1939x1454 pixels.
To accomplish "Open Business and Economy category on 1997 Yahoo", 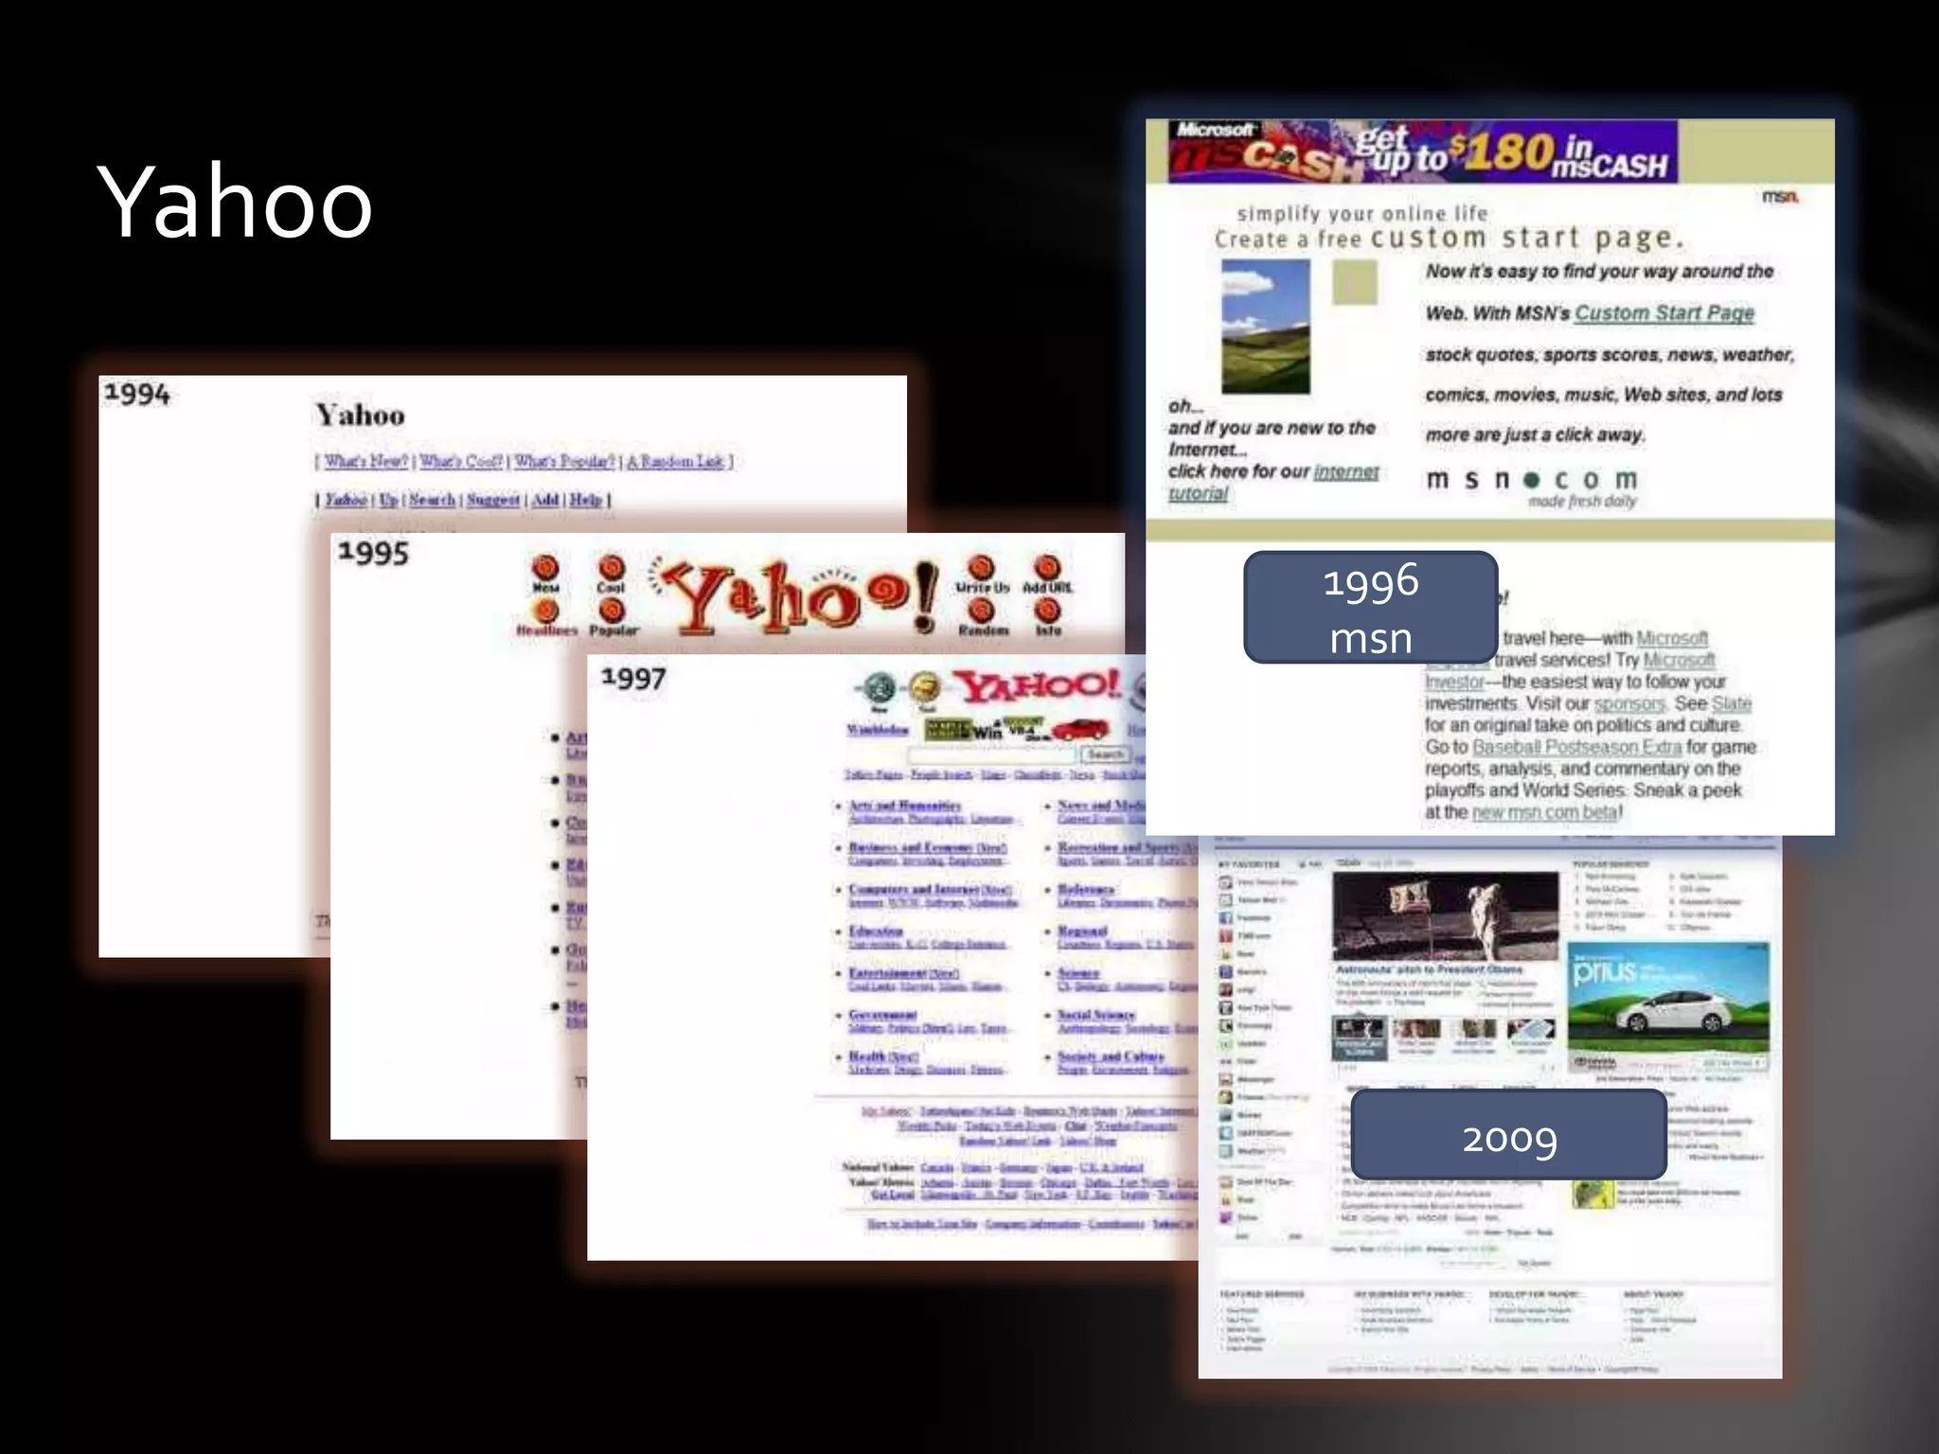I will tap(927, 847).
